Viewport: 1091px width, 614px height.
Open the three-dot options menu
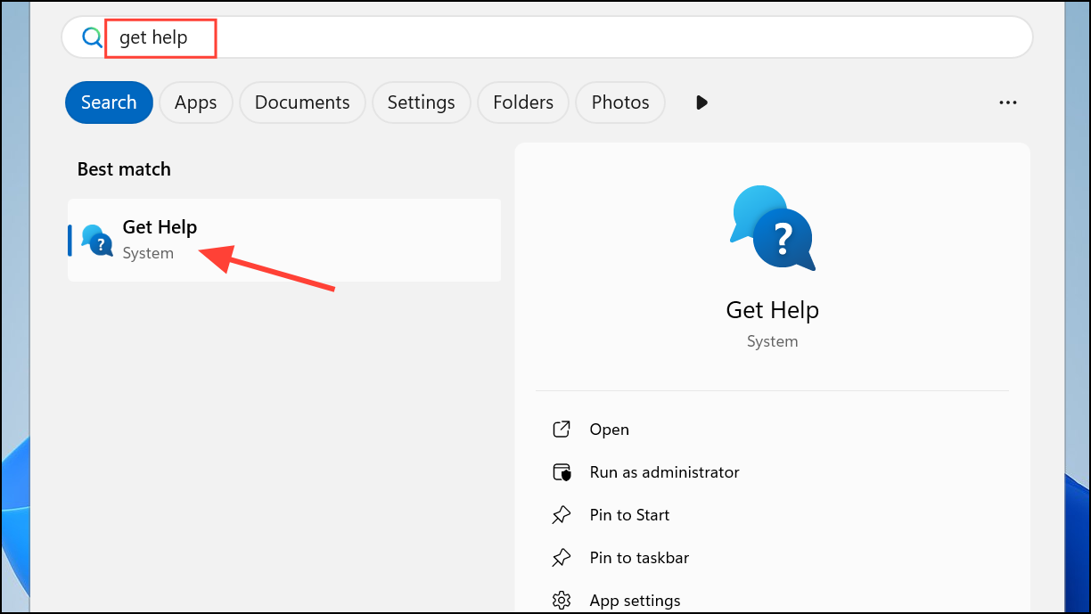pyautogui.click(x=1008, y=102)
